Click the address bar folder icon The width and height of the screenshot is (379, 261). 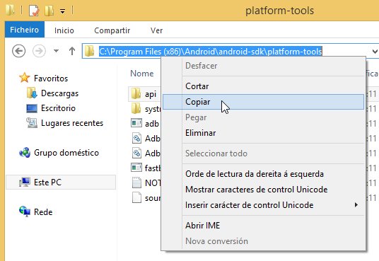pos(89,51)
